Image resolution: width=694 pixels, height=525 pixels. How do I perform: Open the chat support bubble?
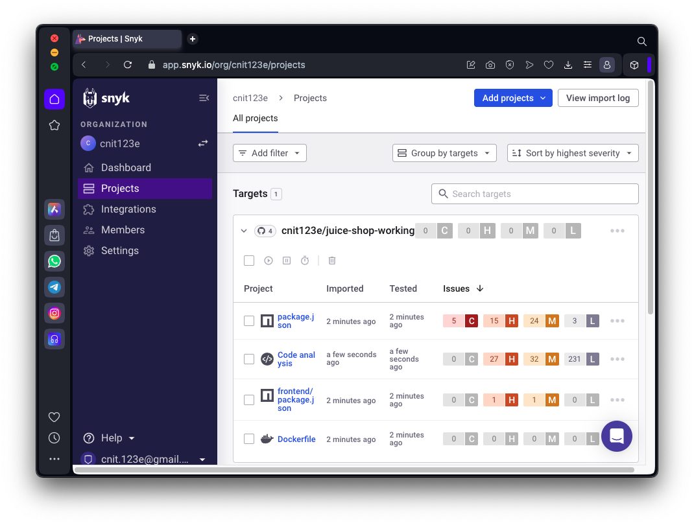pyautogui.click(x=617, y=436)
